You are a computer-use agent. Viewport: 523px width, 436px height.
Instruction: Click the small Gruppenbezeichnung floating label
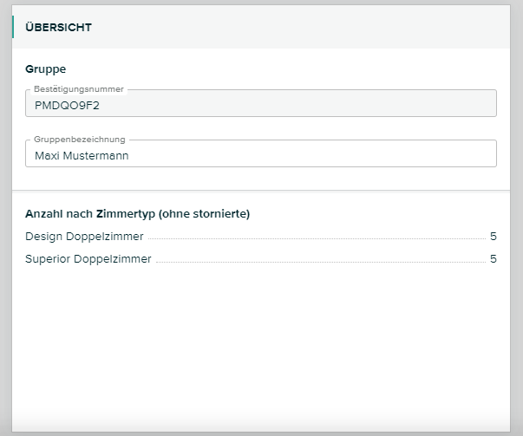[x=80, y=139]
